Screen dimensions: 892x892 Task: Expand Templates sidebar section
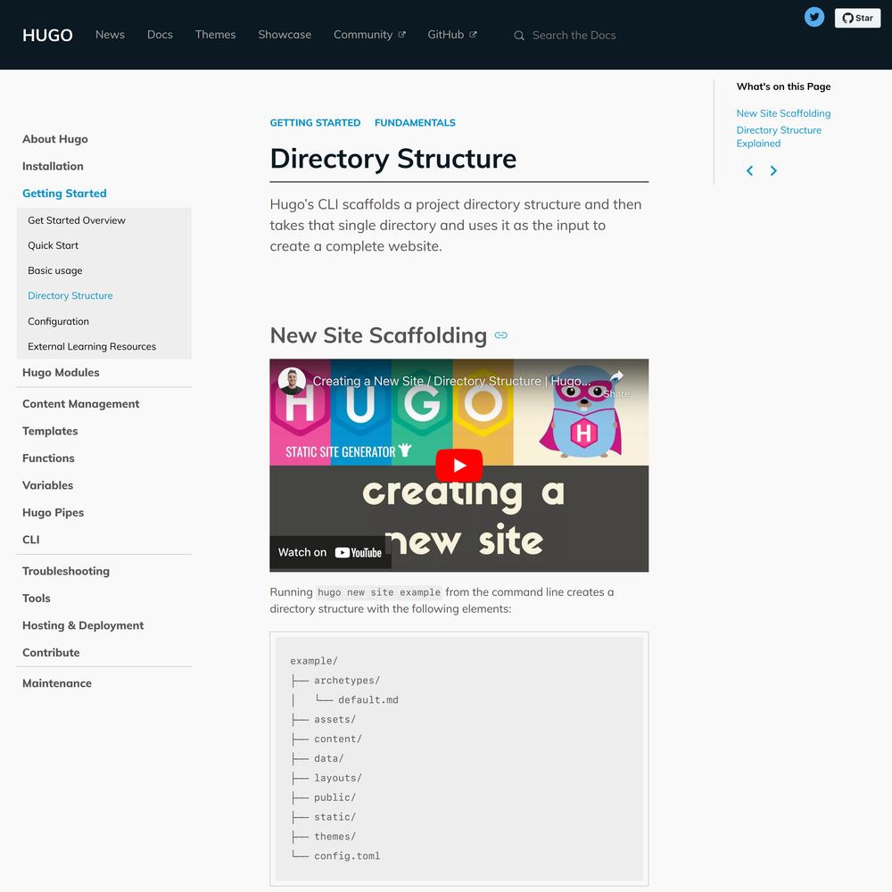pos(50,431)
